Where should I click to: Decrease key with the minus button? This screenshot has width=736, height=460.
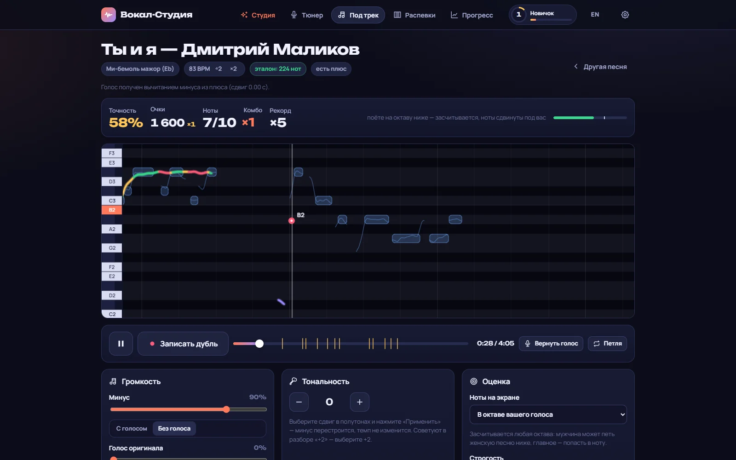coord(299,402)
